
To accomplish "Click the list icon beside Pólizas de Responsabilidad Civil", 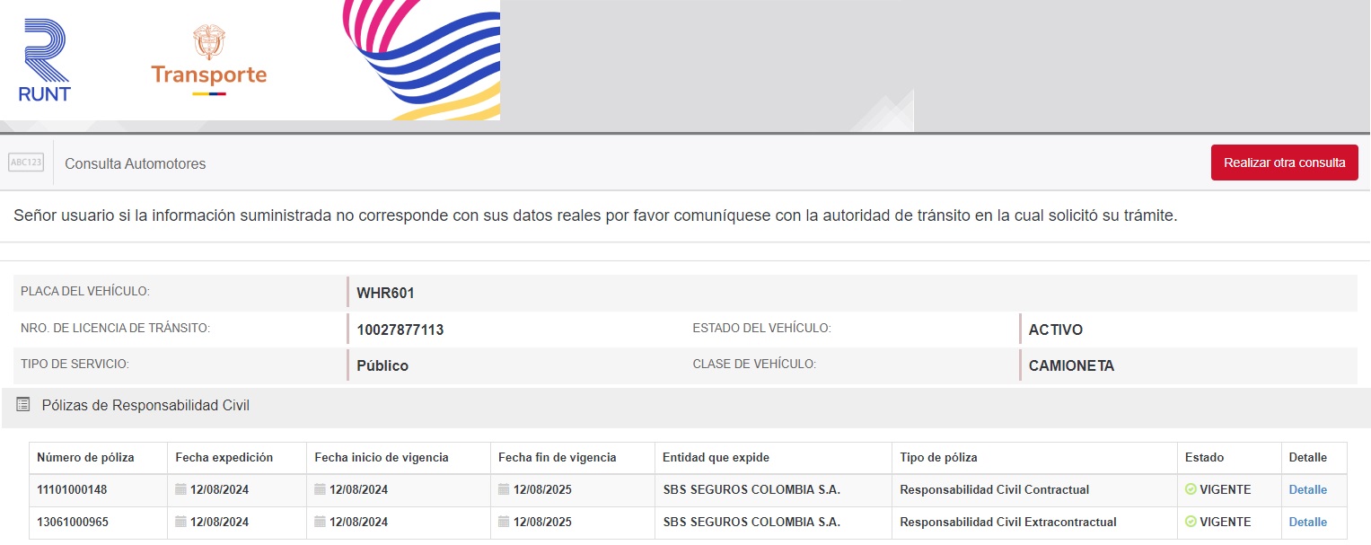I will pyautogui.click(x=23, y=405).
